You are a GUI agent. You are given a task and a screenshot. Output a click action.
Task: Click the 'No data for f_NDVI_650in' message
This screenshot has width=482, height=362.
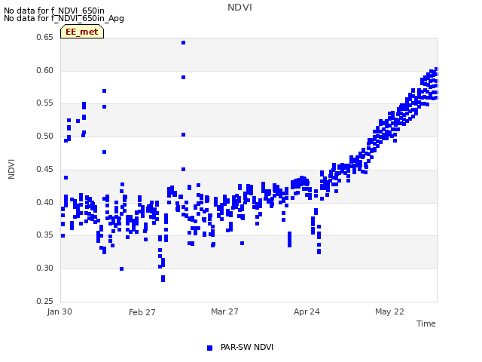click(x=54, y=11)
